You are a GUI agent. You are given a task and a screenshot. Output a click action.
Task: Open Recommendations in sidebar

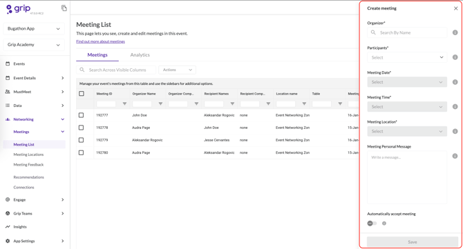28,177
